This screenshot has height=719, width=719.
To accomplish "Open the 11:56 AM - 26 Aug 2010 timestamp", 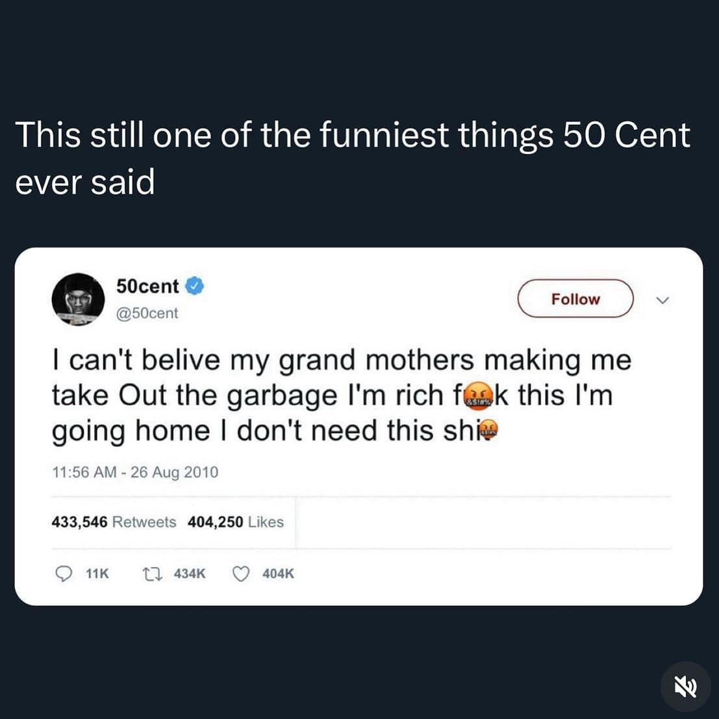I will coord(135,472).
